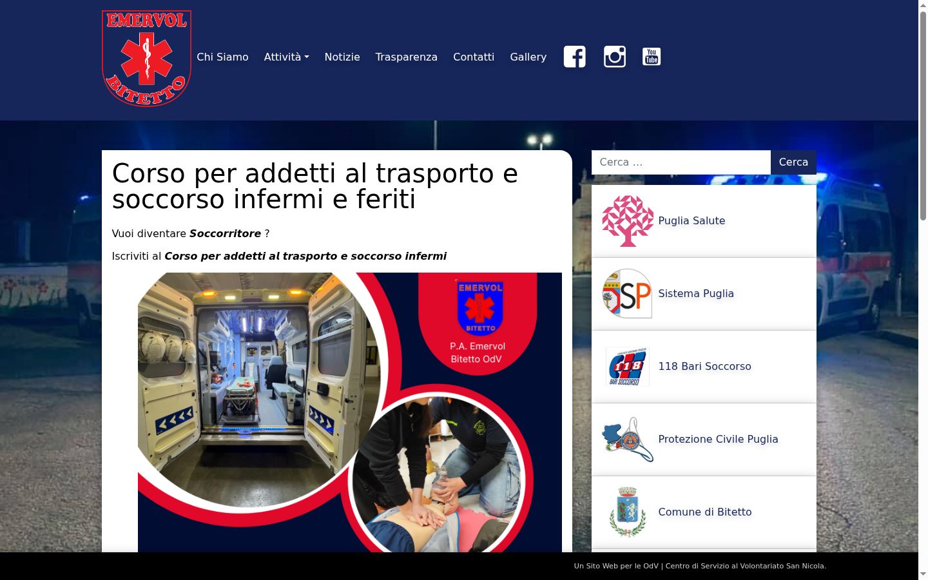Click the bold word Soccorritore

(x=226, y=234)
